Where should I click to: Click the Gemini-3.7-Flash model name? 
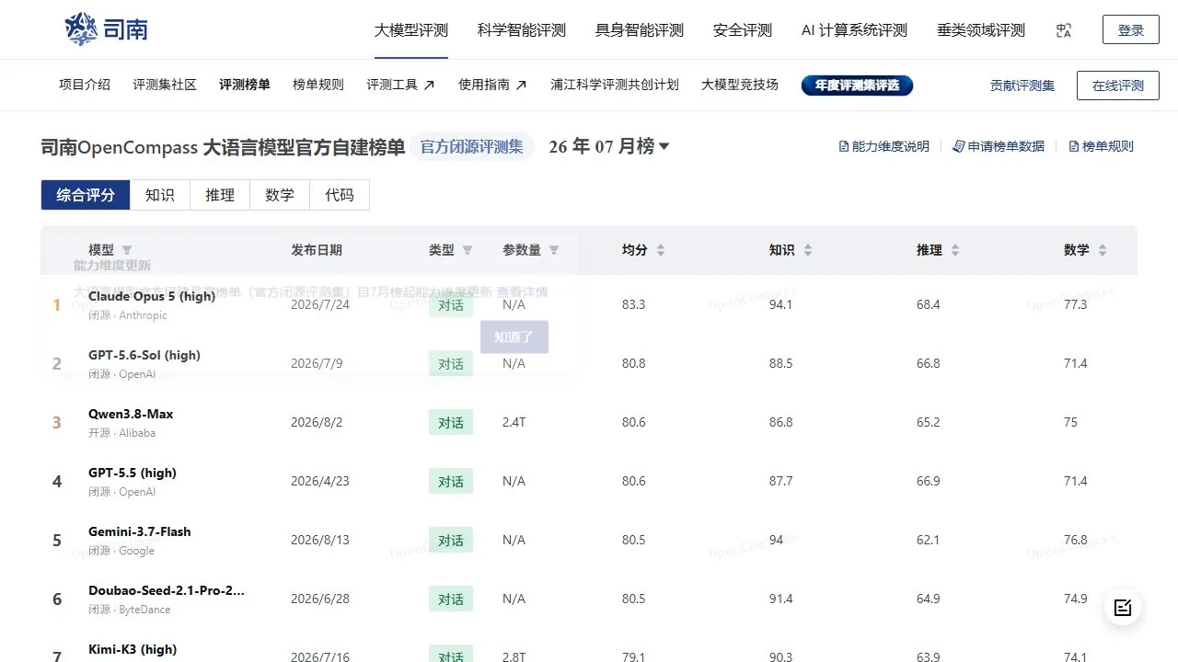coord(140,531)
